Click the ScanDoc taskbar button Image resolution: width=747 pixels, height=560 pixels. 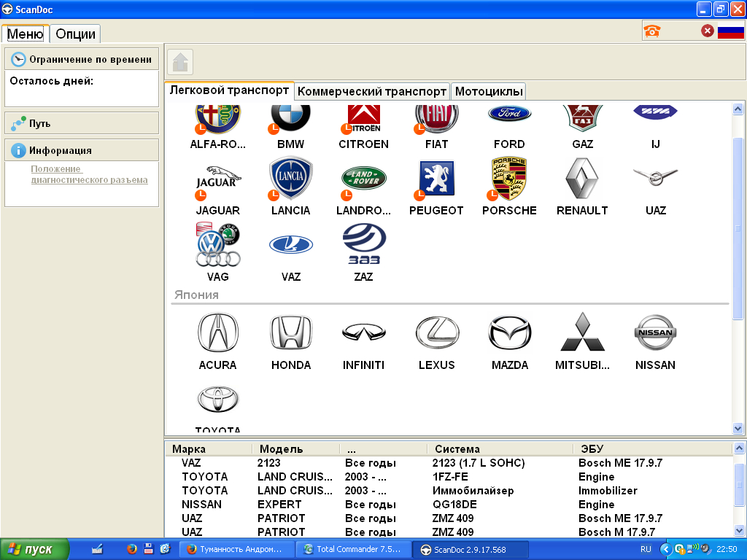coord(471,550)
